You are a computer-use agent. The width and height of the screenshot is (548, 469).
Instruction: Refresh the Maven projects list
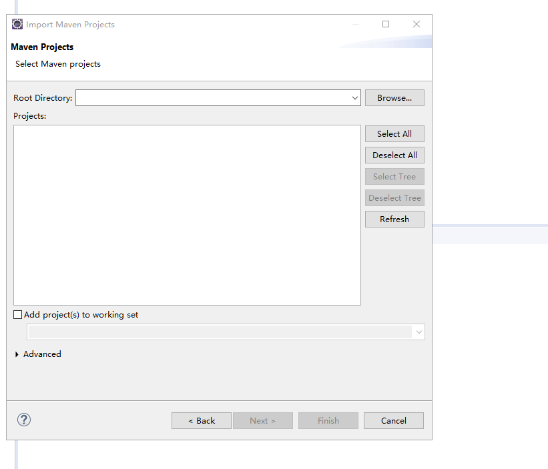pos(394,219)
